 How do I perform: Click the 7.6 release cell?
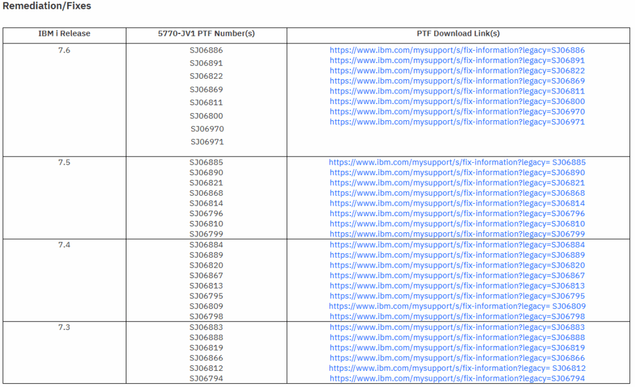[64, 50]
